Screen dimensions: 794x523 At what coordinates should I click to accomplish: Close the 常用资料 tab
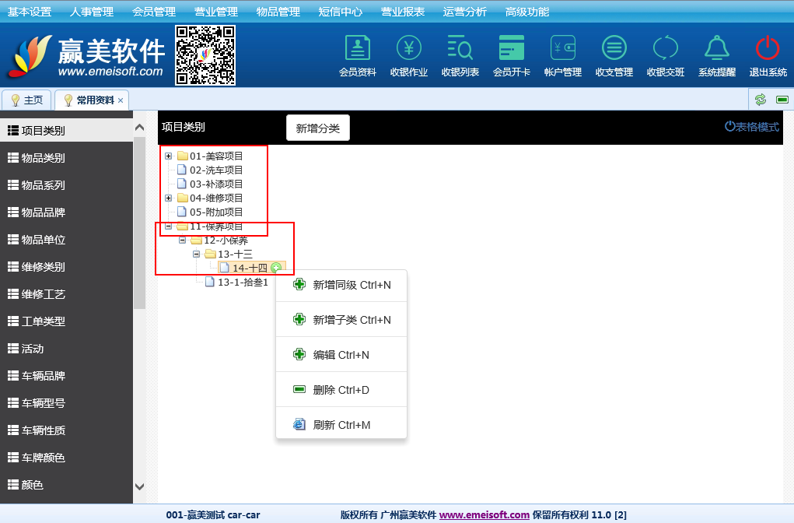point(121,100)
